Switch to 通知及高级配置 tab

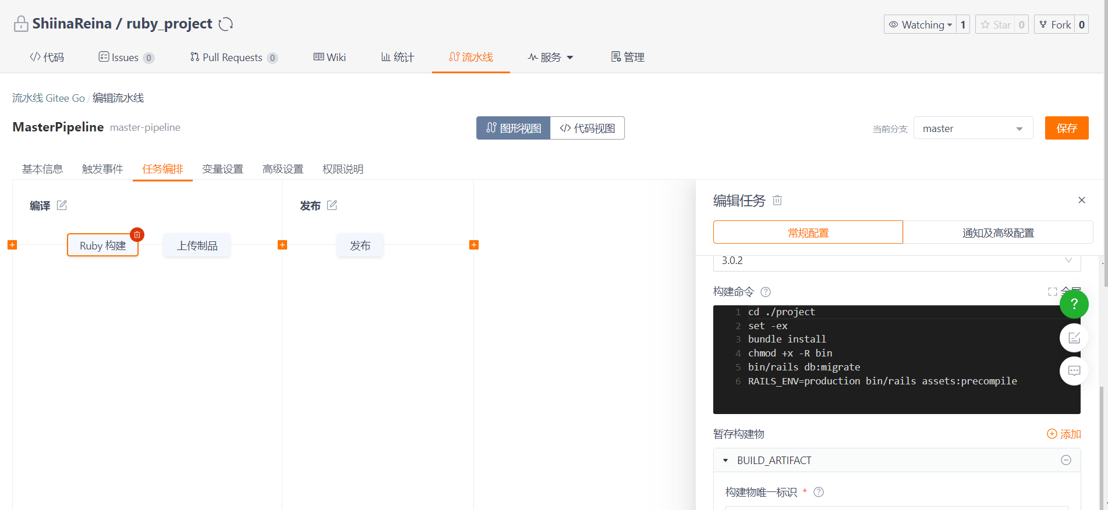click(x=998, y=232)
